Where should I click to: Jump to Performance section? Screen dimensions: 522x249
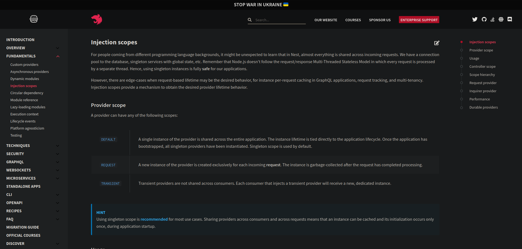tap(480, 99)
